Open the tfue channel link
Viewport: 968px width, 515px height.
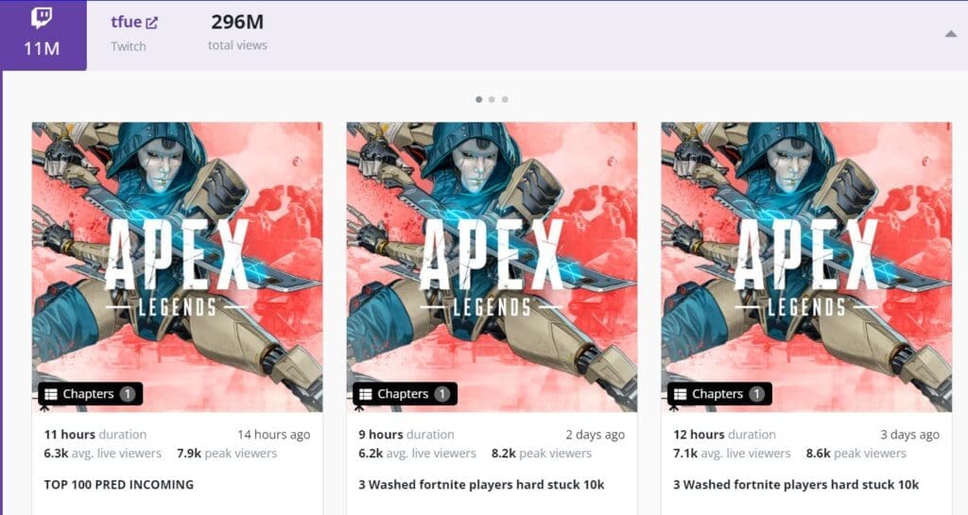[x=127, y=22]
